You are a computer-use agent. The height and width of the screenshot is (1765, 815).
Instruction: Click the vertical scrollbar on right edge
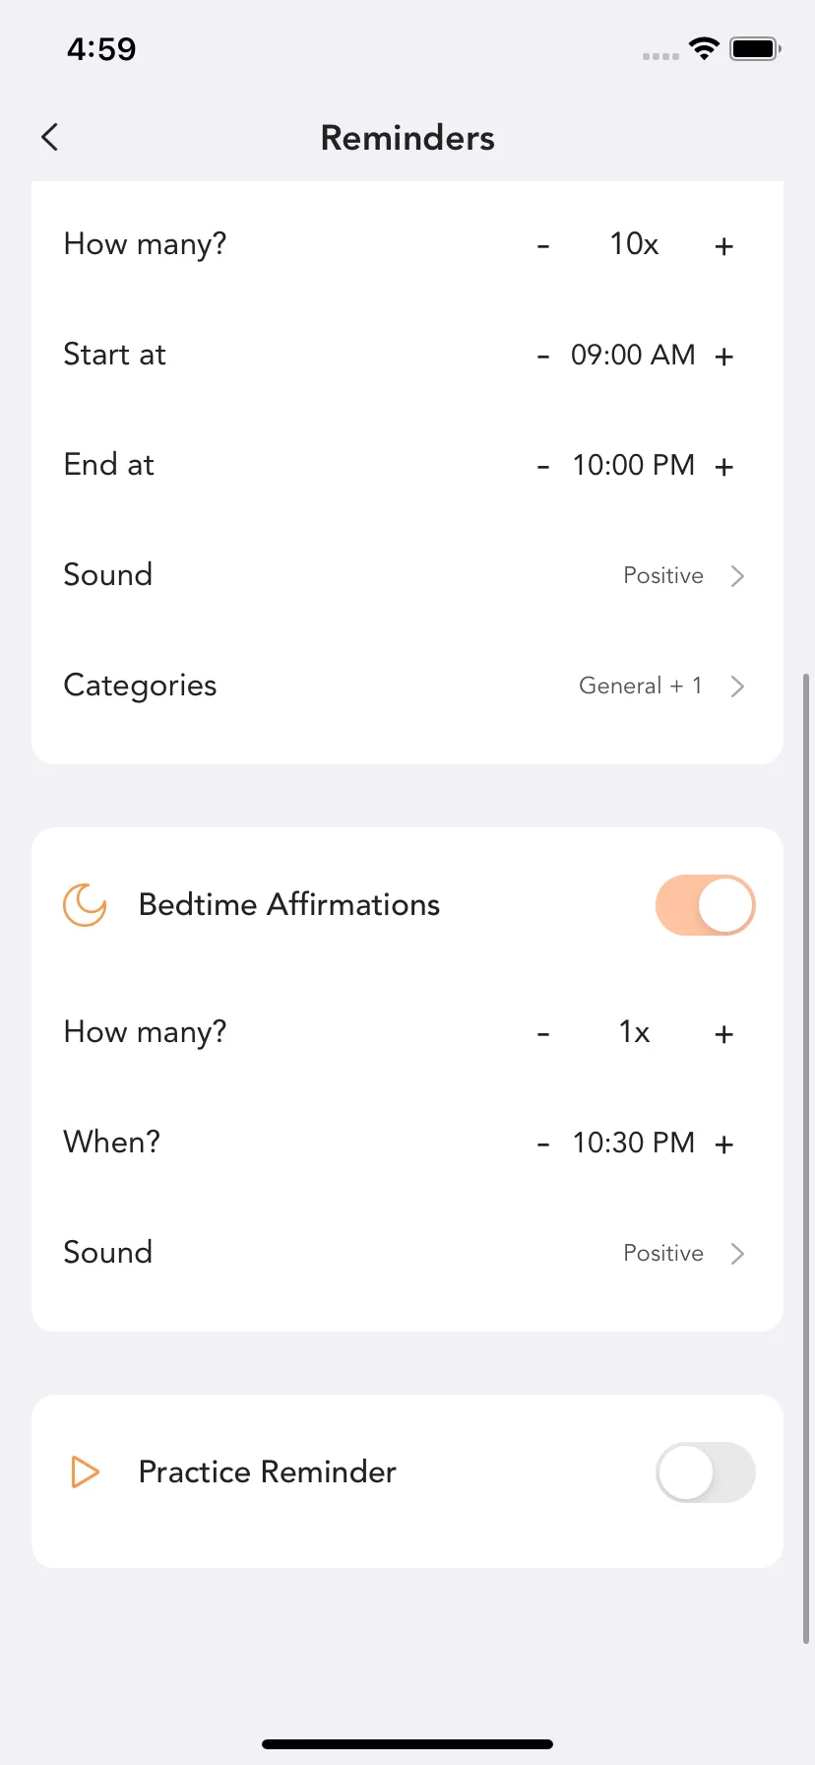[x=806, y=1158]
